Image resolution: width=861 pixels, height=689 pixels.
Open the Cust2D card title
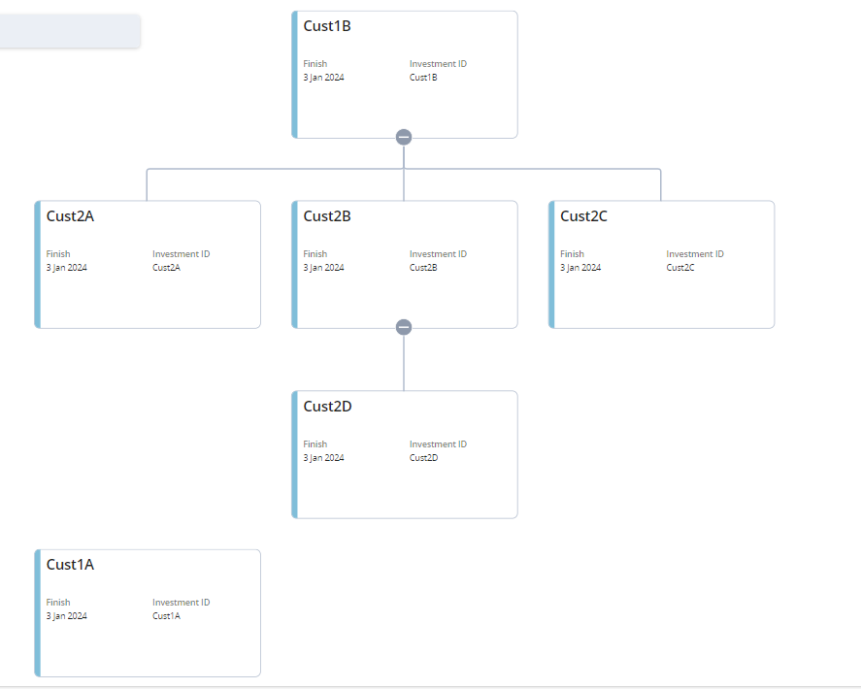(x=327, y=407)
